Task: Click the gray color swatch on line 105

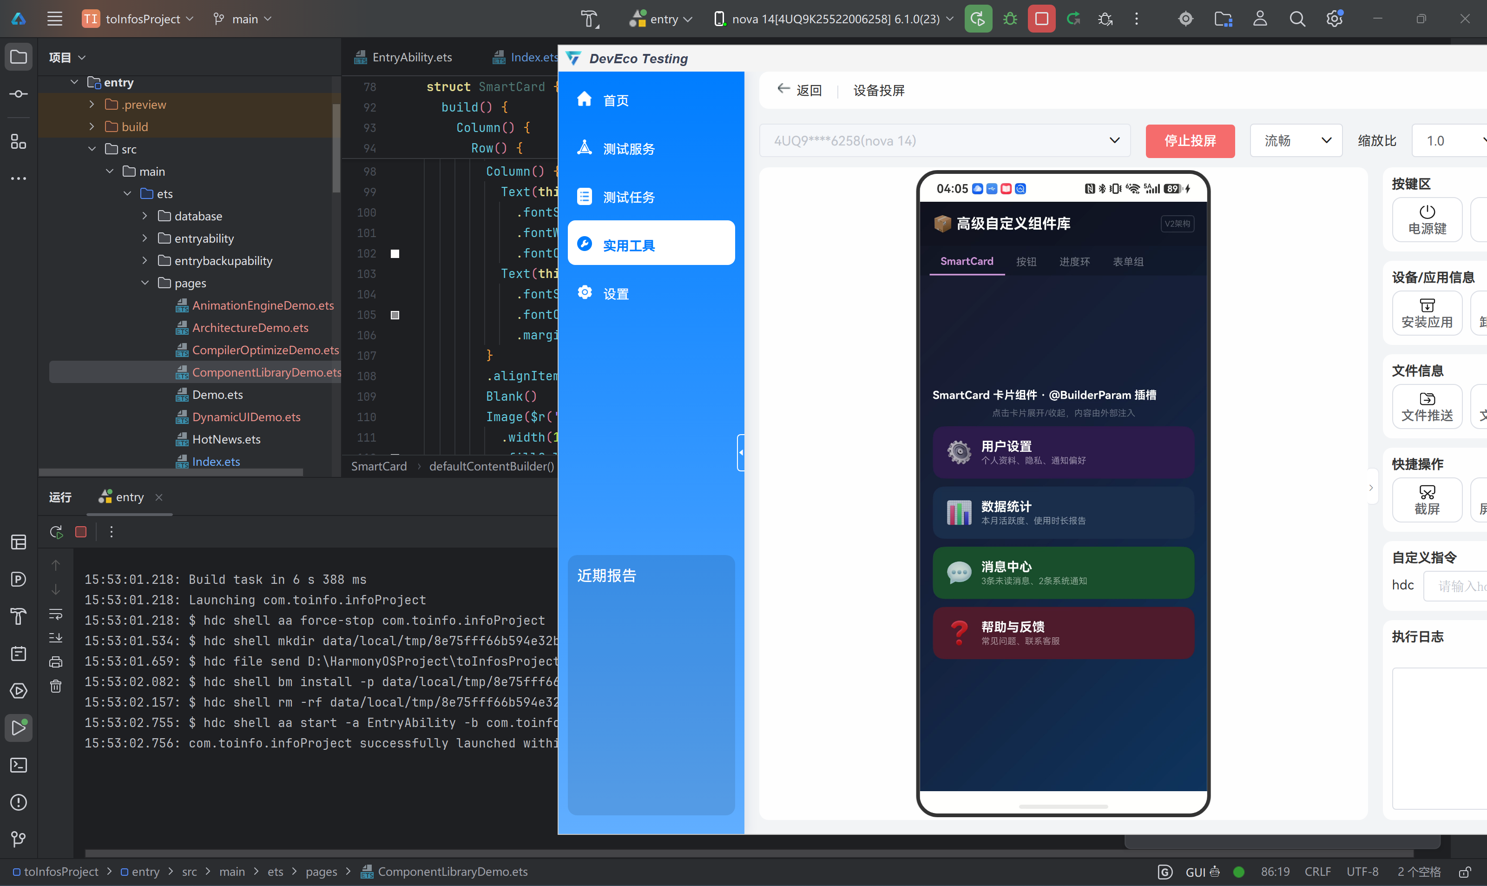Action: [395, 315]
